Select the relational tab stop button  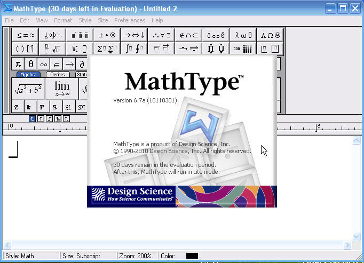(x=58, y=119)
